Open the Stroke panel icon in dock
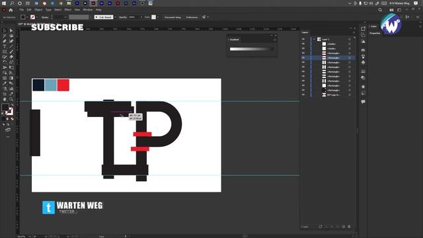The width and height of the screenshot is (423, 238). (363, 71)
